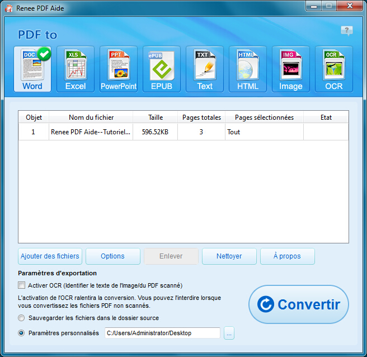
Task: Click the 596.52KB size cell
Action: click(x=155, y=132)
